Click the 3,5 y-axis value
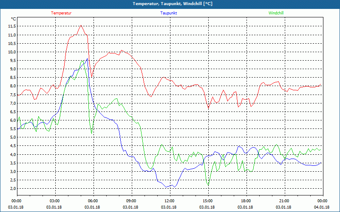Screen dimensions: 340x212 click(x=13, y=163)
